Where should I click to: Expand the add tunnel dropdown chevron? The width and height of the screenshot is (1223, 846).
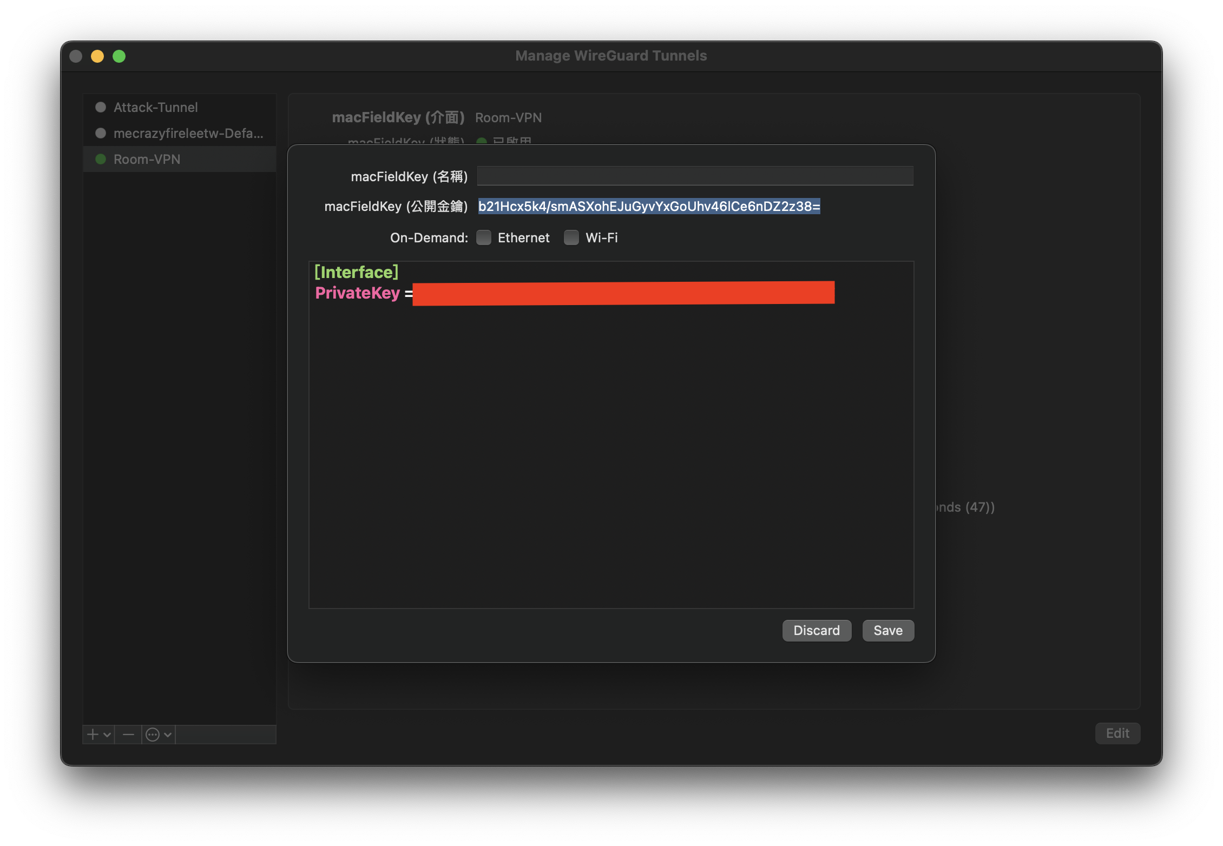pos(107,734)
